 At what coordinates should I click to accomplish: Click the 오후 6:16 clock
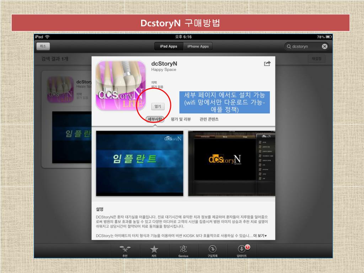click(x=183, y=37)
